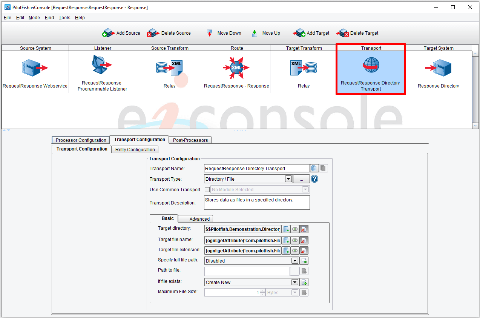Switch to the Processor Configuration tab
The height and width of the screenshot is (318, 480).
coord(81,140)
